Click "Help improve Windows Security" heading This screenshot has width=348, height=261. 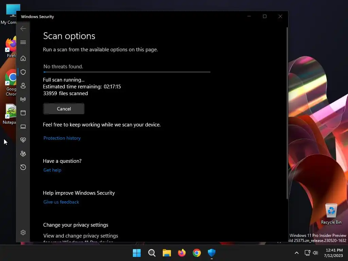79,193
